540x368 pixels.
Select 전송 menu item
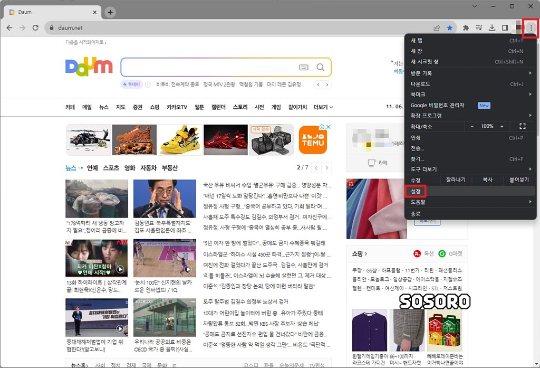[470, 148]
